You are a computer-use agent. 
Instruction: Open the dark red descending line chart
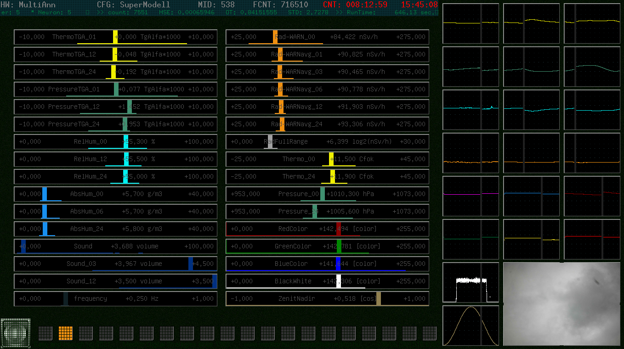click(x=592, y=196)
